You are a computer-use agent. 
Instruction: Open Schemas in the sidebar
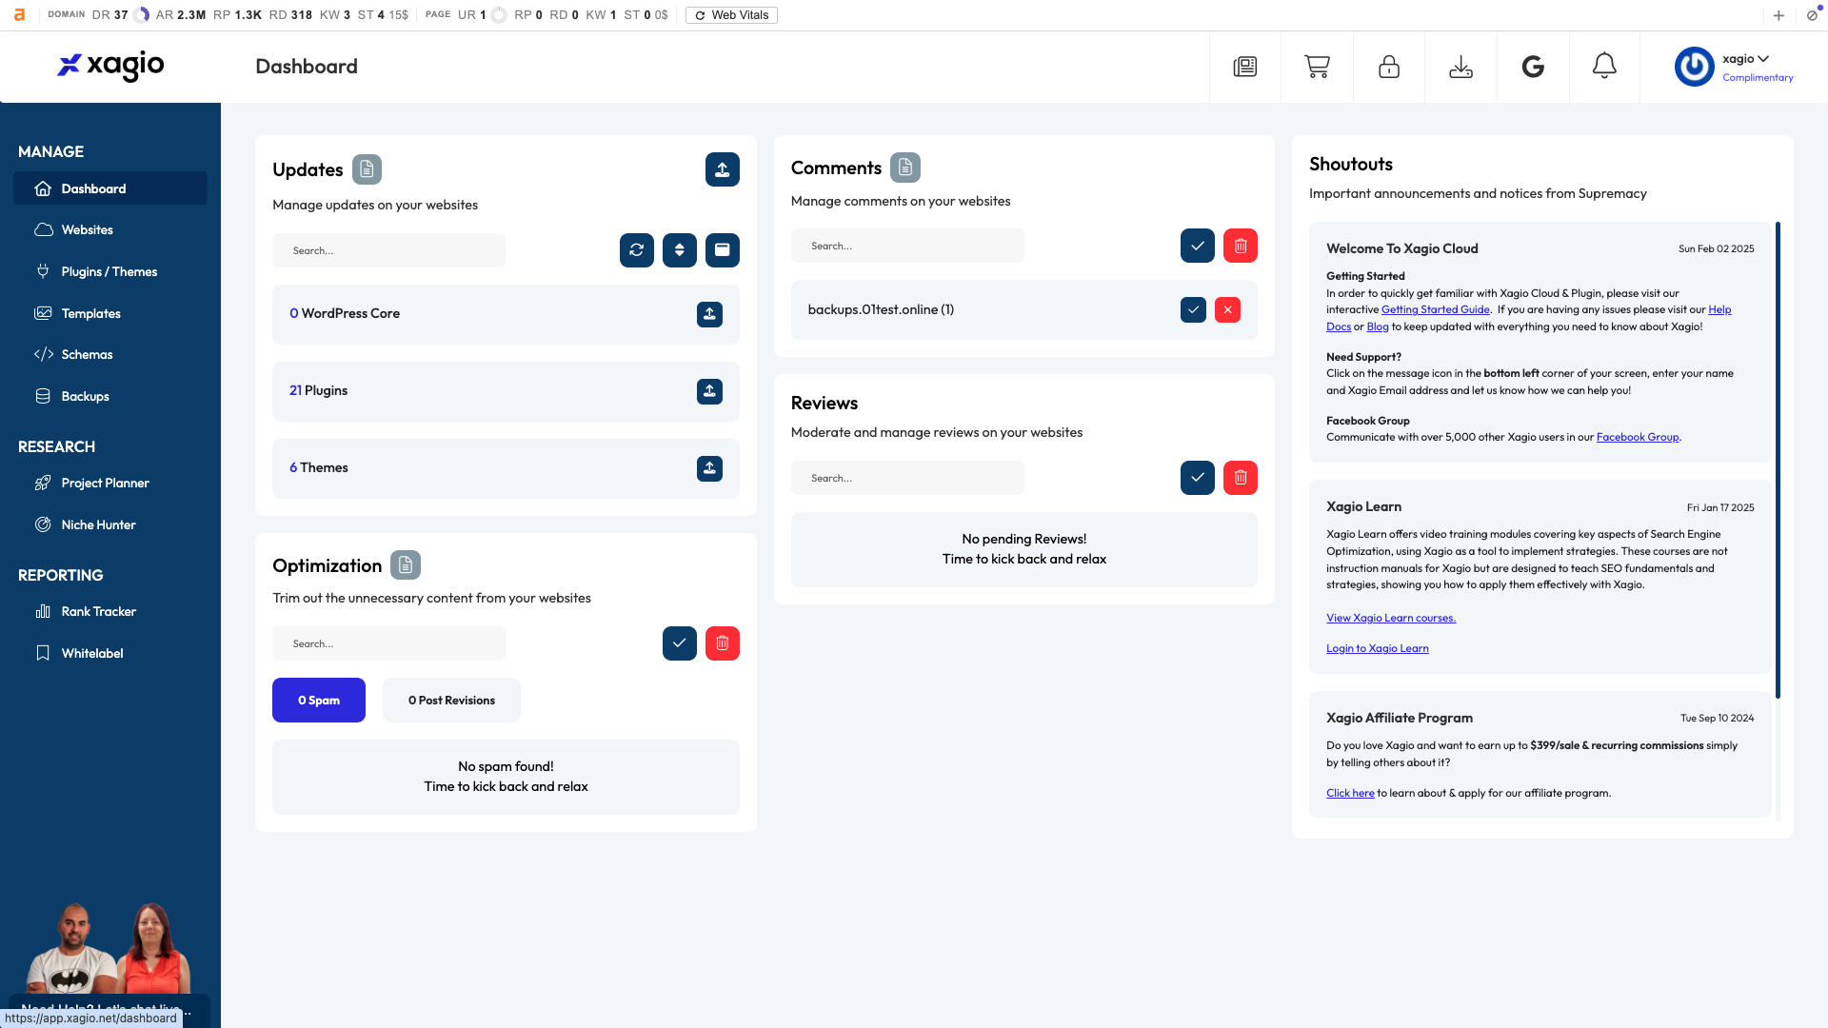[x=110, y=354]
